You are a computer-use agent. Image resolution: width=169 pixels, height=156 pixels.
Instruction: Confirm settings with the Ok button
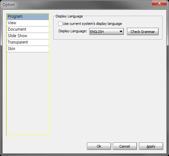click(x=99, y=146)
